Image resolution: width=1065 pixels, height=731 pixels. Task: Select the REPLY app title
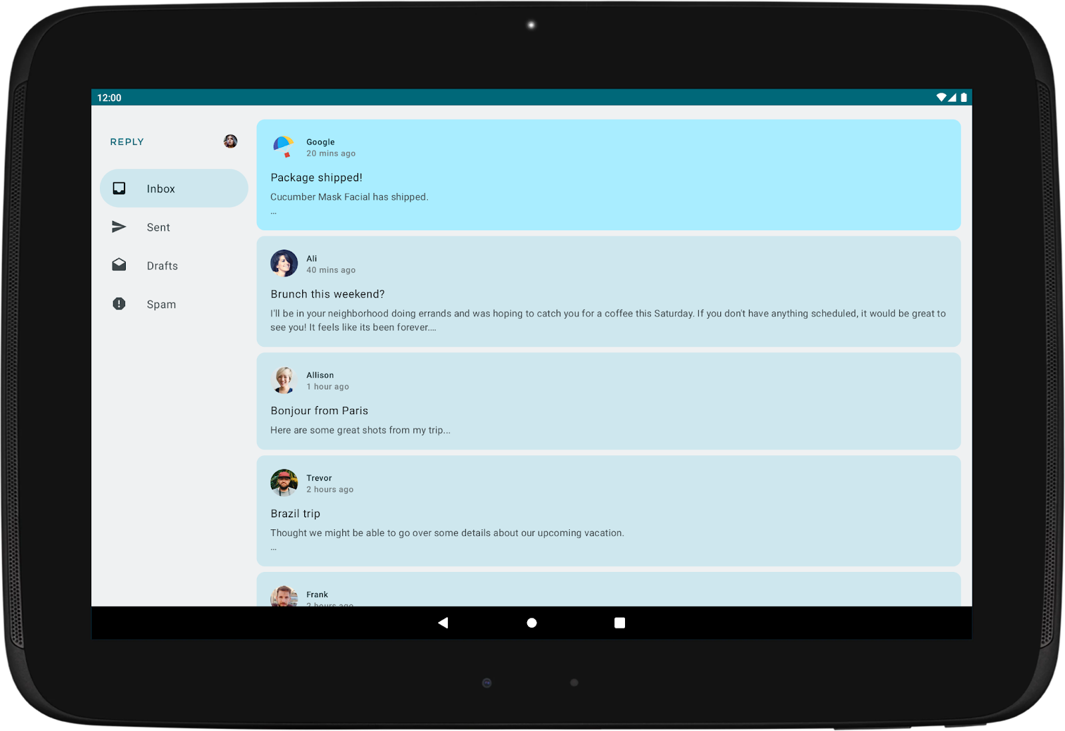(x=126, y=141)
